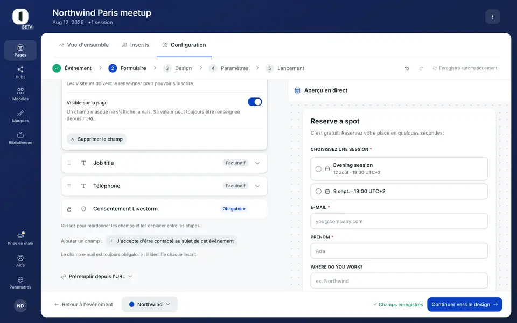Click the calendar icon of 9 sept. session
This screenshot has width=517, height=323.
click(x=327, y=191)
